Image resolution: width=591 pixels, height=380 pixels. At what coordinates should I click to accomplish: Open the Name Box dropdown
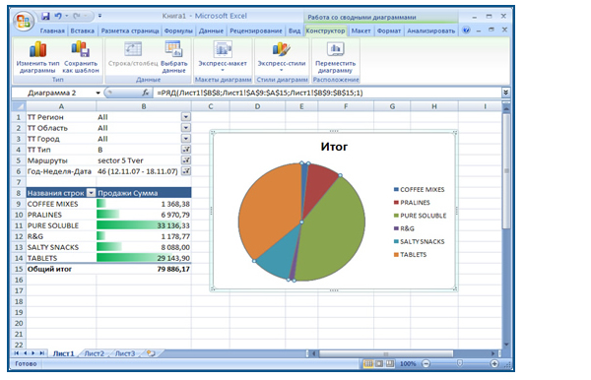[x=98, y=93]
